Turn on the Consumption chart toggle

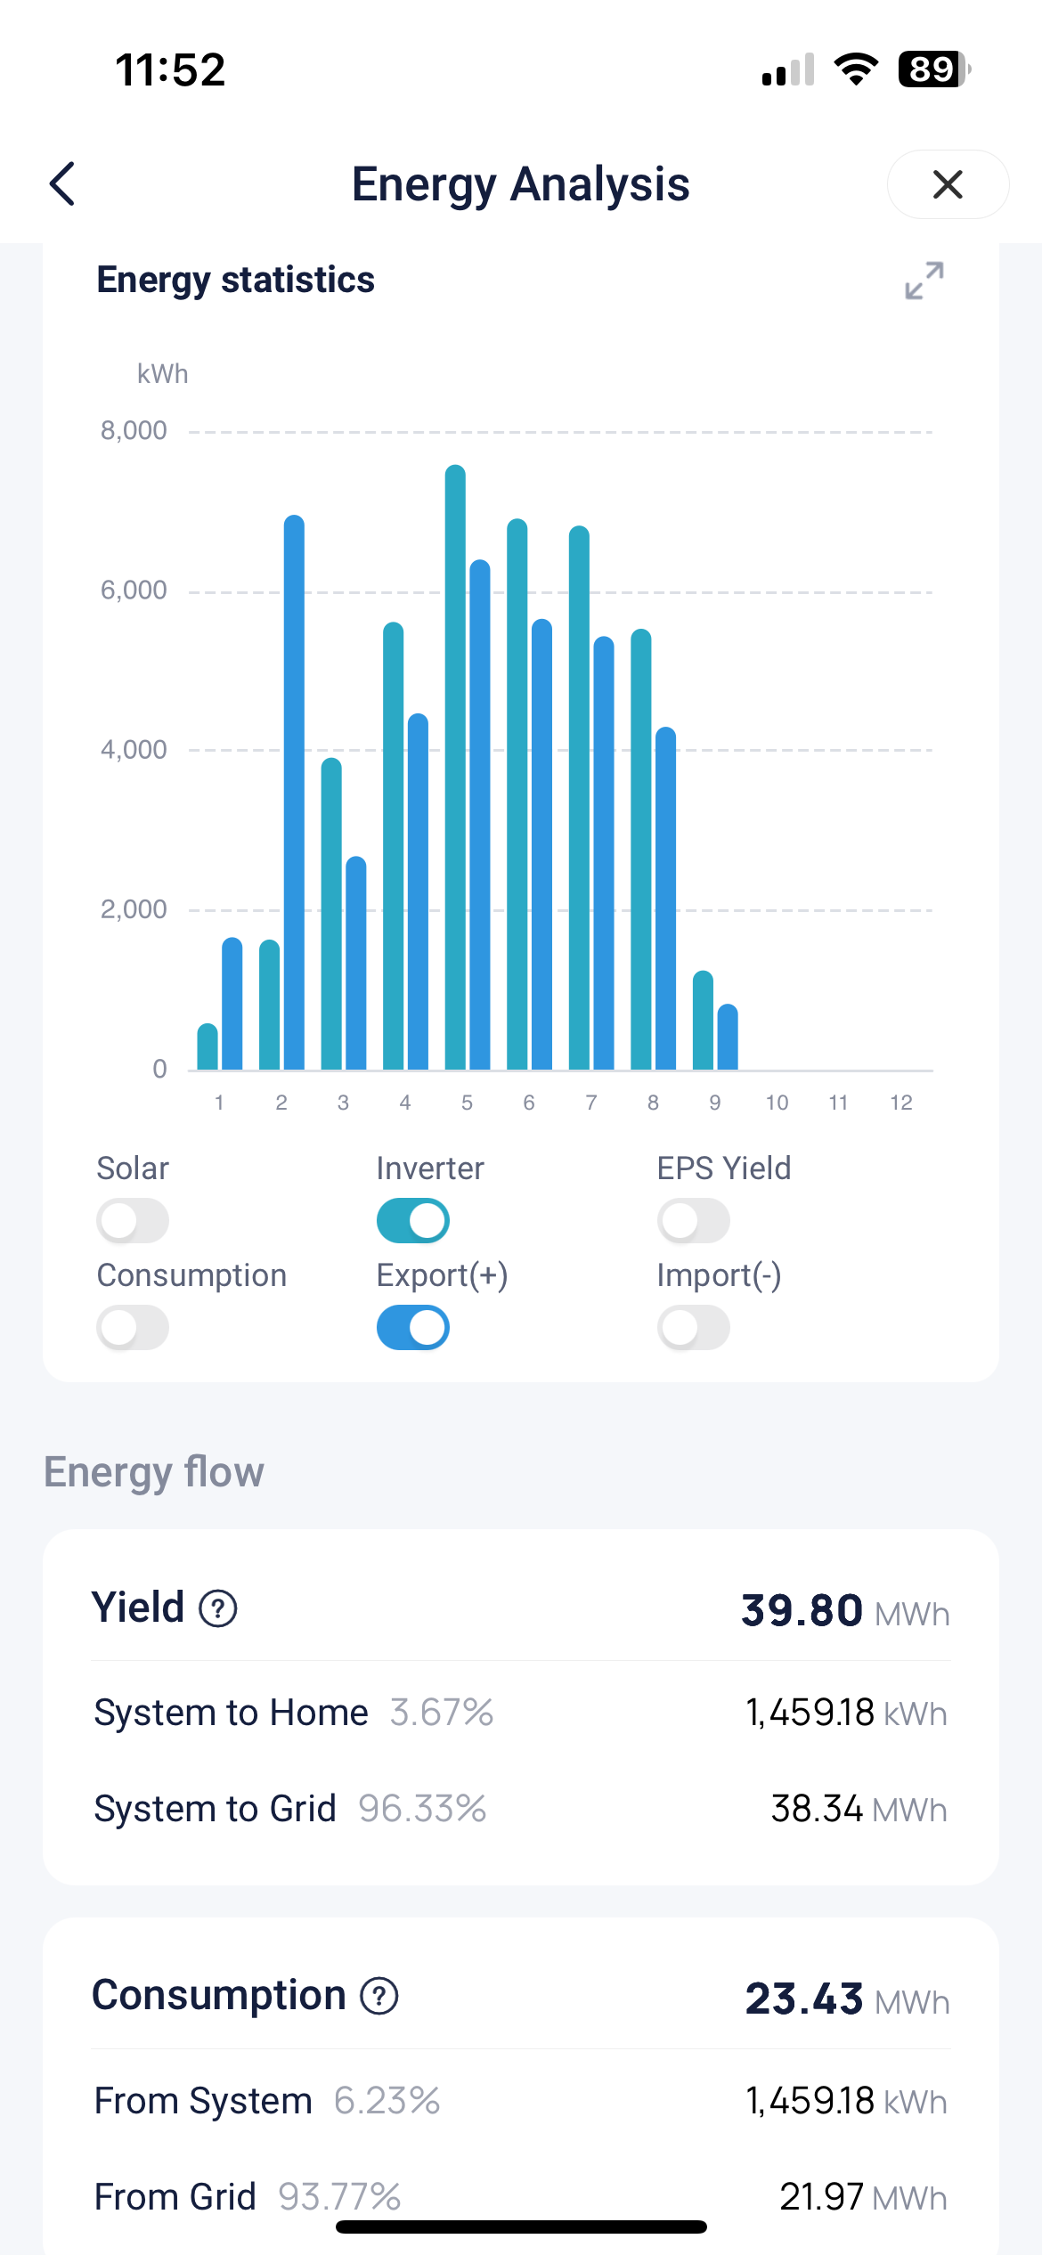pos(133,1327)
